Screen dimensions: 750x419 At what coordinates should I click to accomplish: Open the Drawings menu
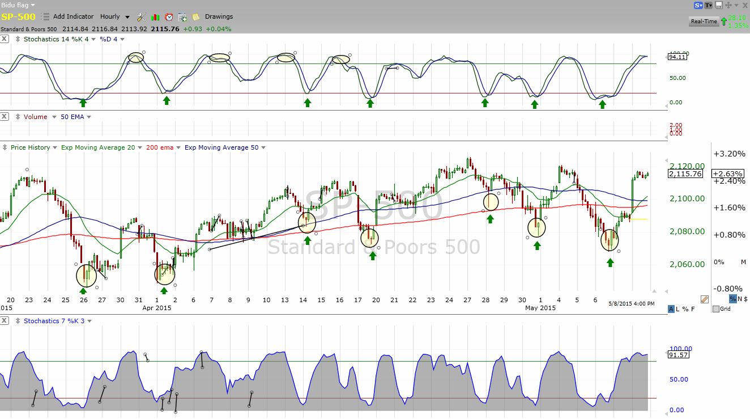[219, 17]
